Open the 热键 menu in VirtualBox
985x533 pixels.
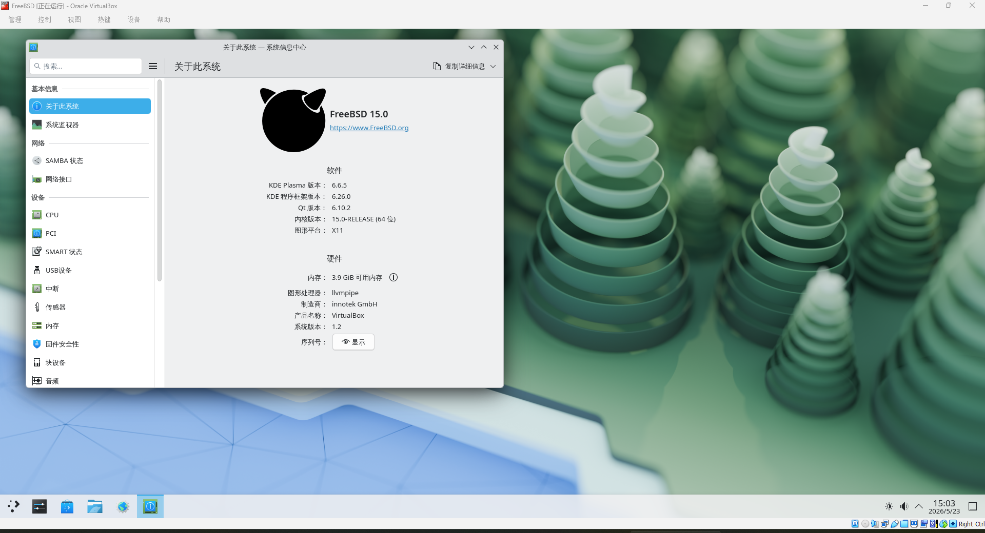click(x=104, y=19)
